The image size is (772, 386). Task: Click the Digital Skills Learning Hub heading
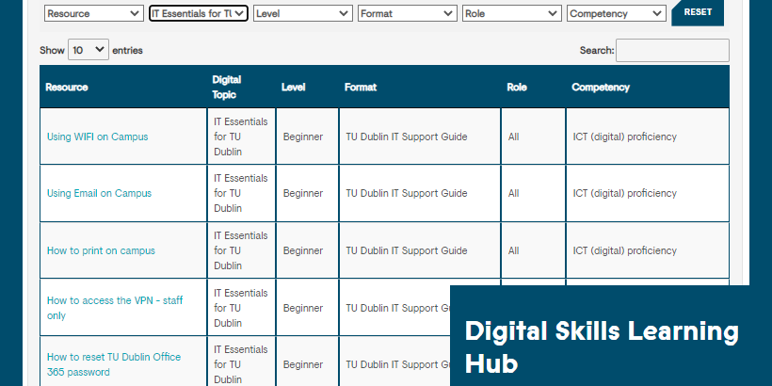point(602,346)
